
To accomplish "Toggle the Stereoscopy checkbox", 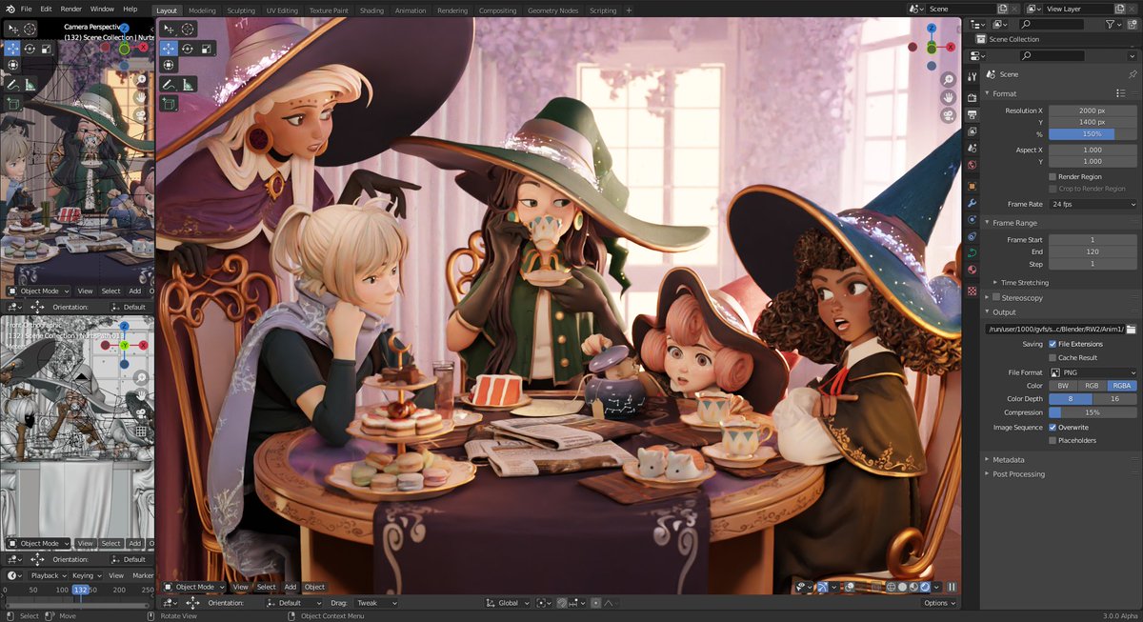I will point(996,297).
